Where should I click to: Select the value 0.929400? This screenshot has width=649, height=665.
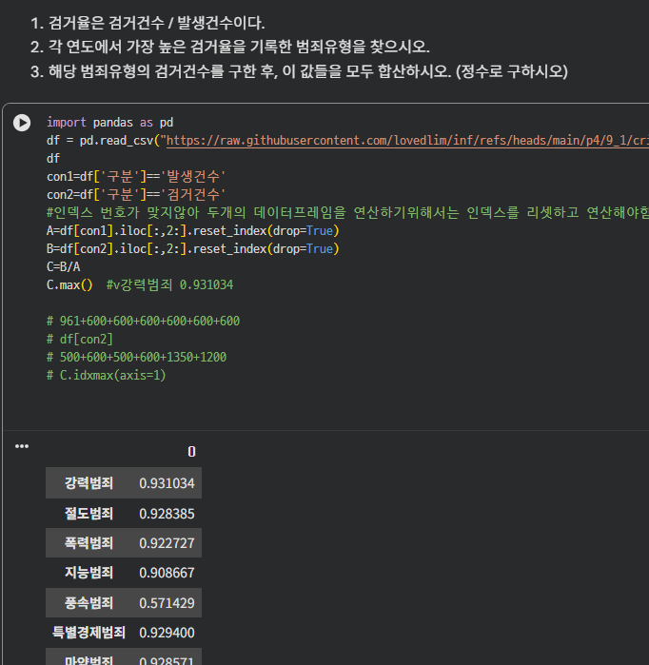pos(167,633)
